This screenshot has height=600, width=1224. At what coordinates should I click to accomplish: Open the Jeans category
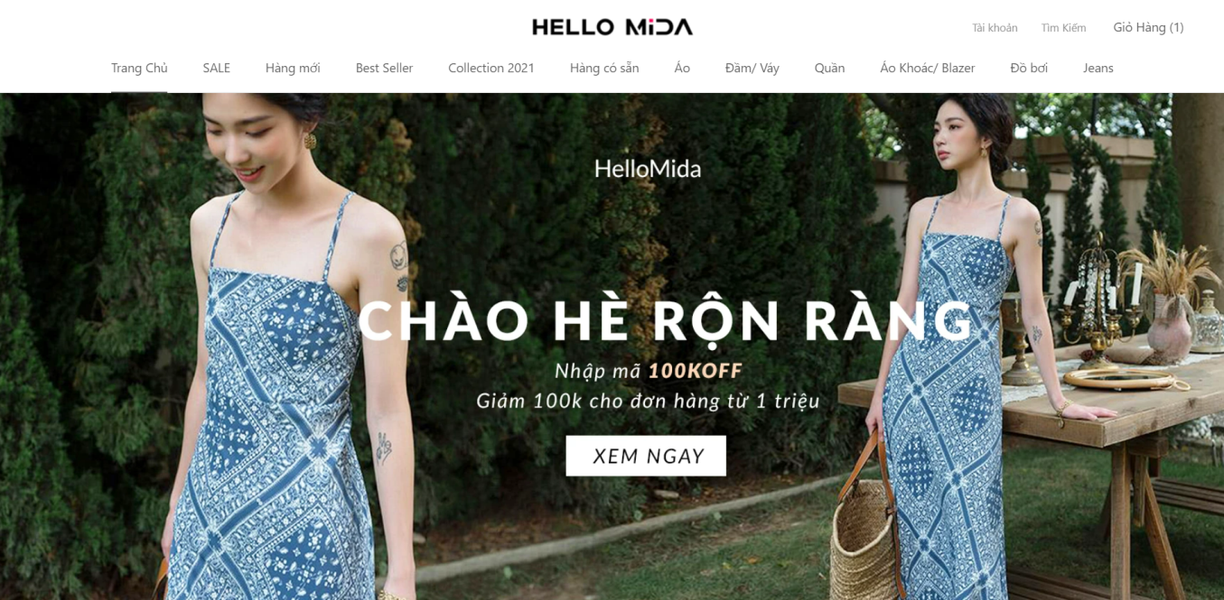click(1098, 68)
